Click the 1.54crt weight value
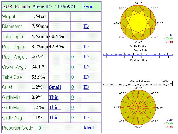 39,16
